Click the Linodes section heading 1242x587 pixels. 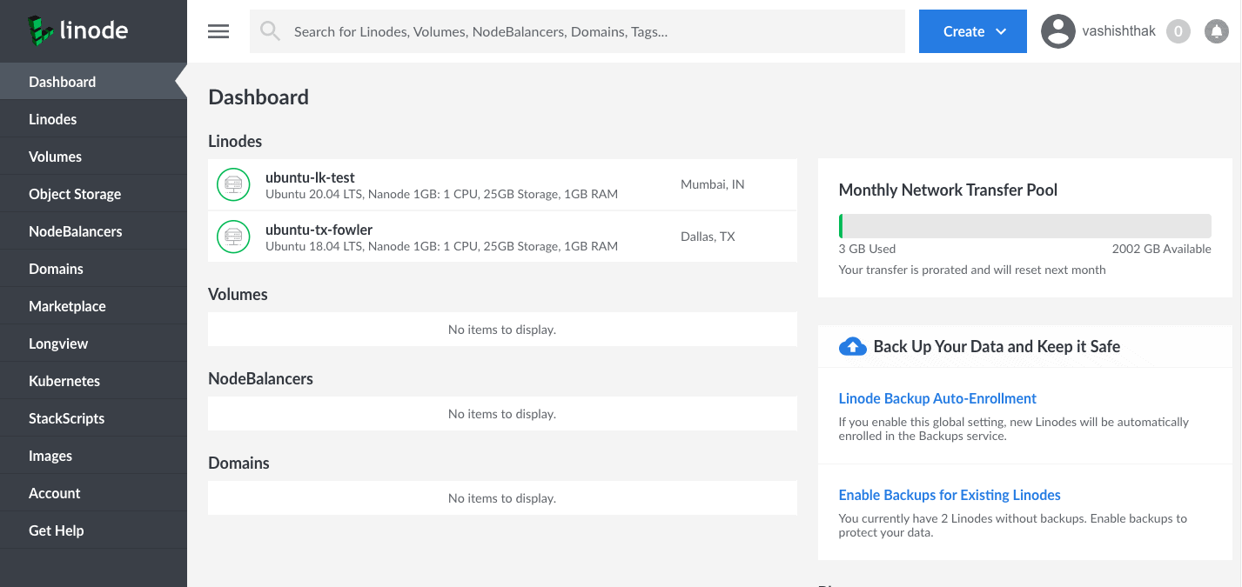coord(235,141)
